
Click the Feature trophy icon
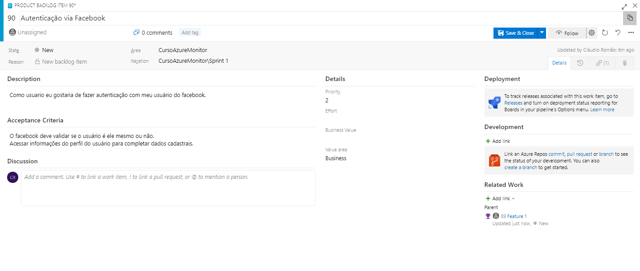(488, 216)
